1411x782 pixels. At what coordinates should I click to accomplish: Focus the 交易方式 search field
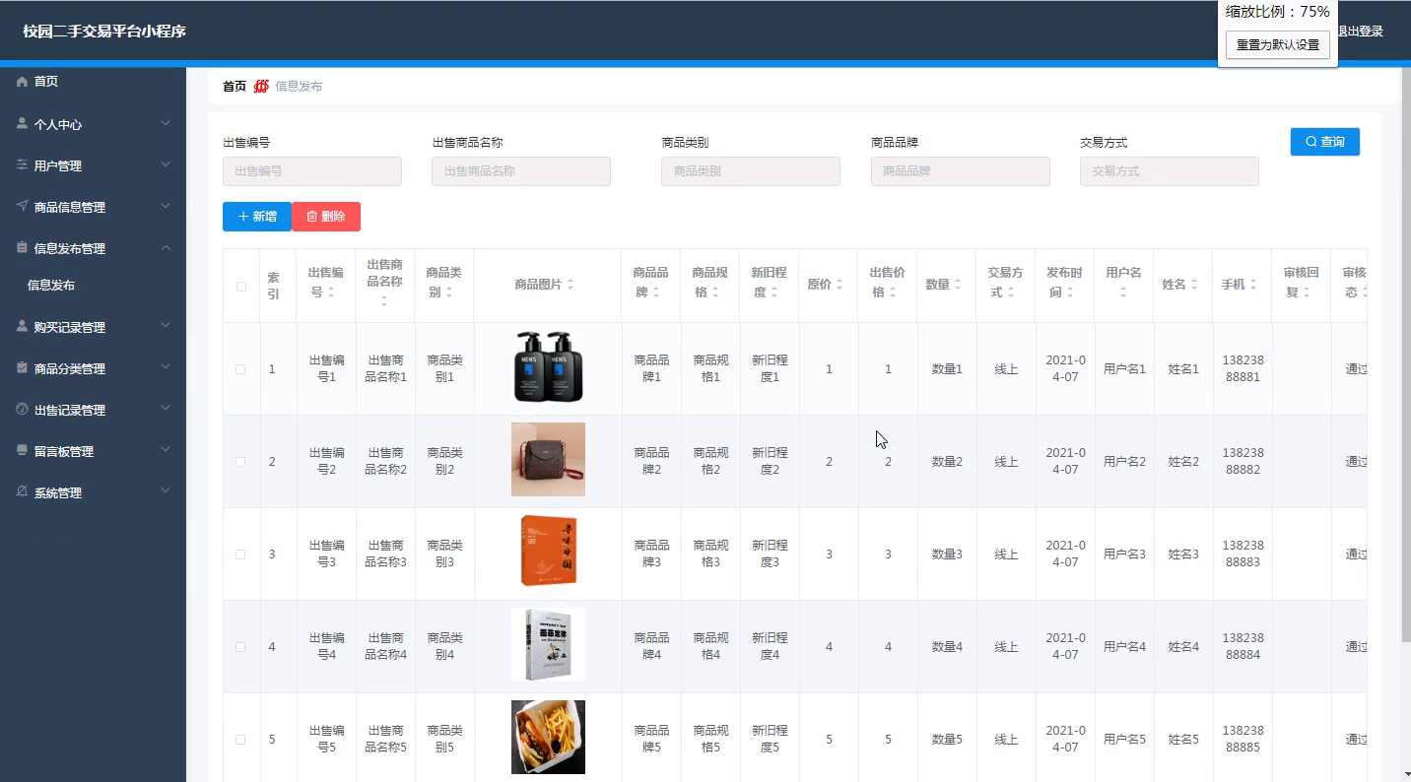click(x=1170, y=171)
